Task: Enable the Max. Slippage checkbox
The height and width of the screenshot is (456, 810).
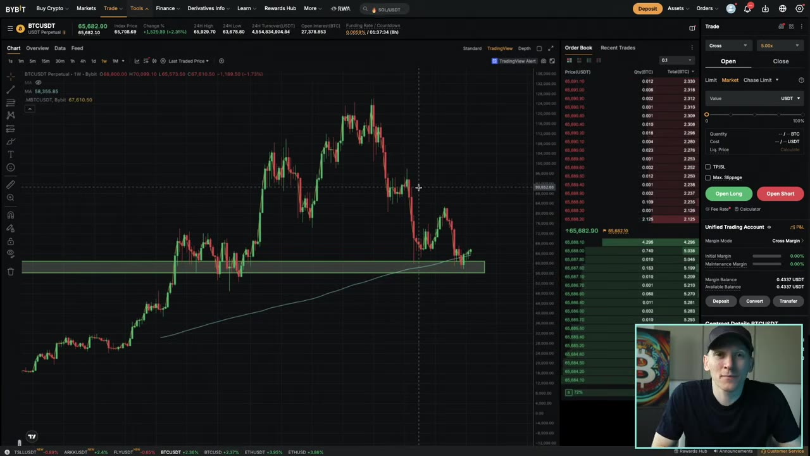Action: tap(708, 178)
